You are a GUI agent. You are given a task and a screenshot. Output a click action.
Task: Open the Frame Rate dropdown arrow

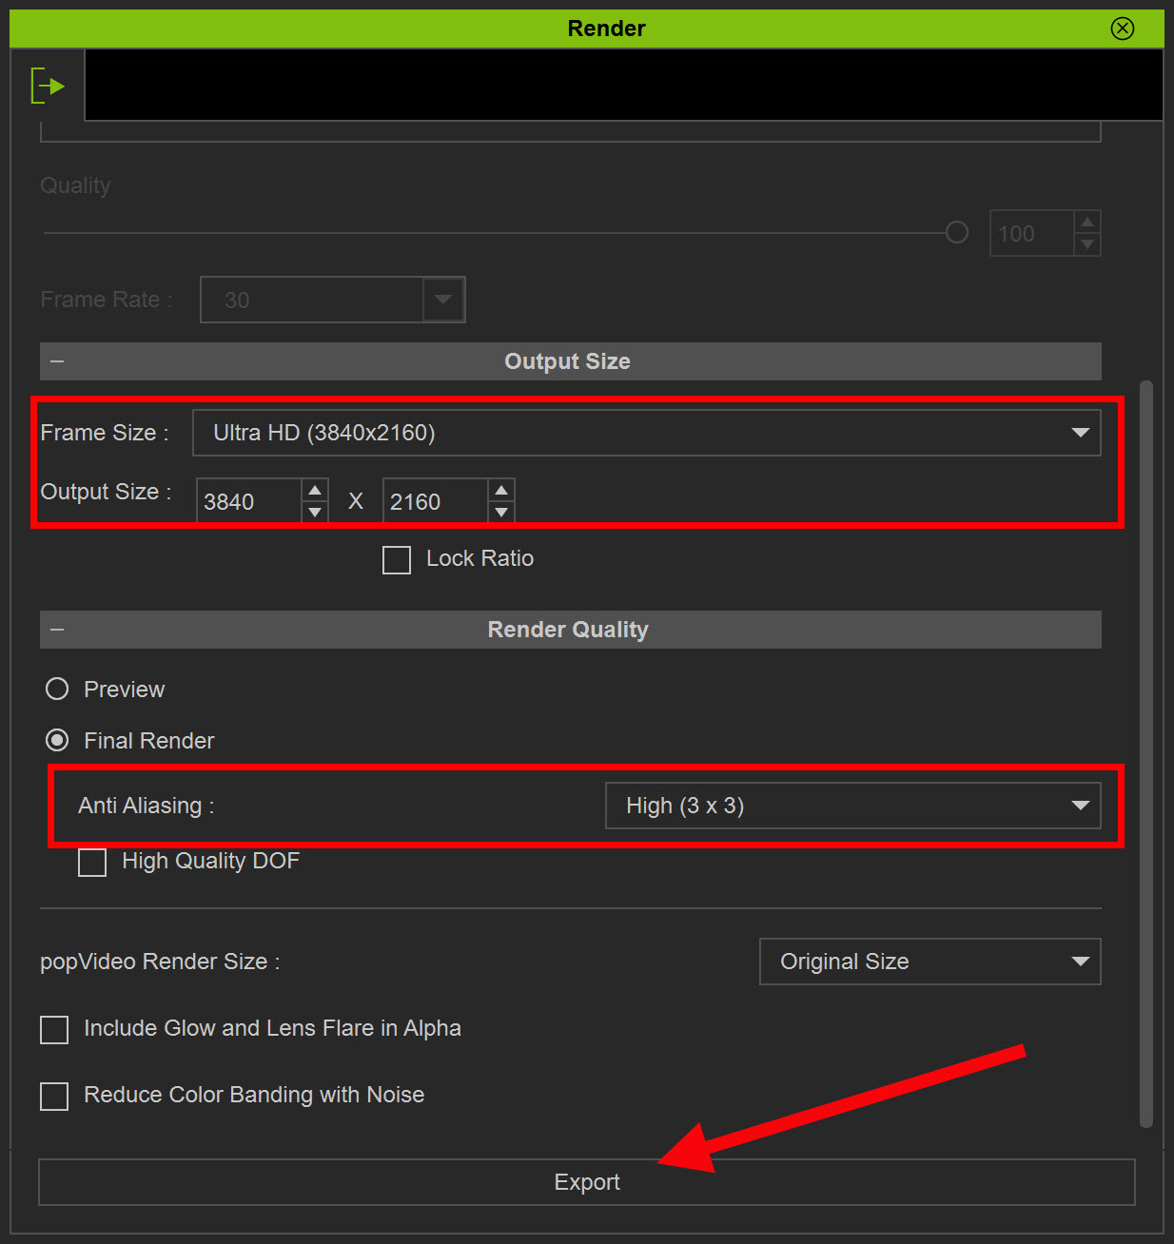point(443,300)
